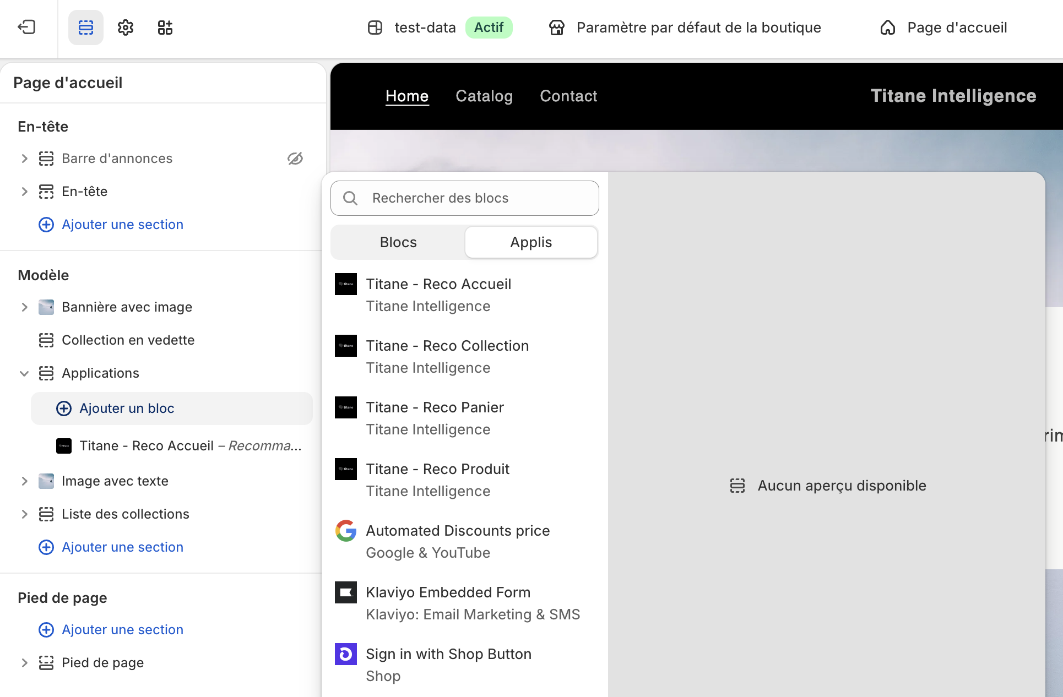Viewport: 1063px width, 697px height.
Task: Click Ajouter un bloc
Action: [172, 409]
